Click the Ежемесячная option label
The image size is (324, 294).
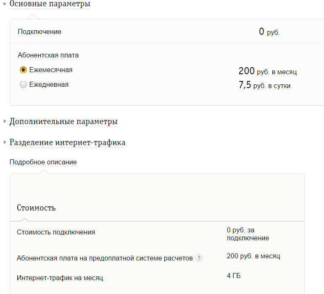point(51,70)
